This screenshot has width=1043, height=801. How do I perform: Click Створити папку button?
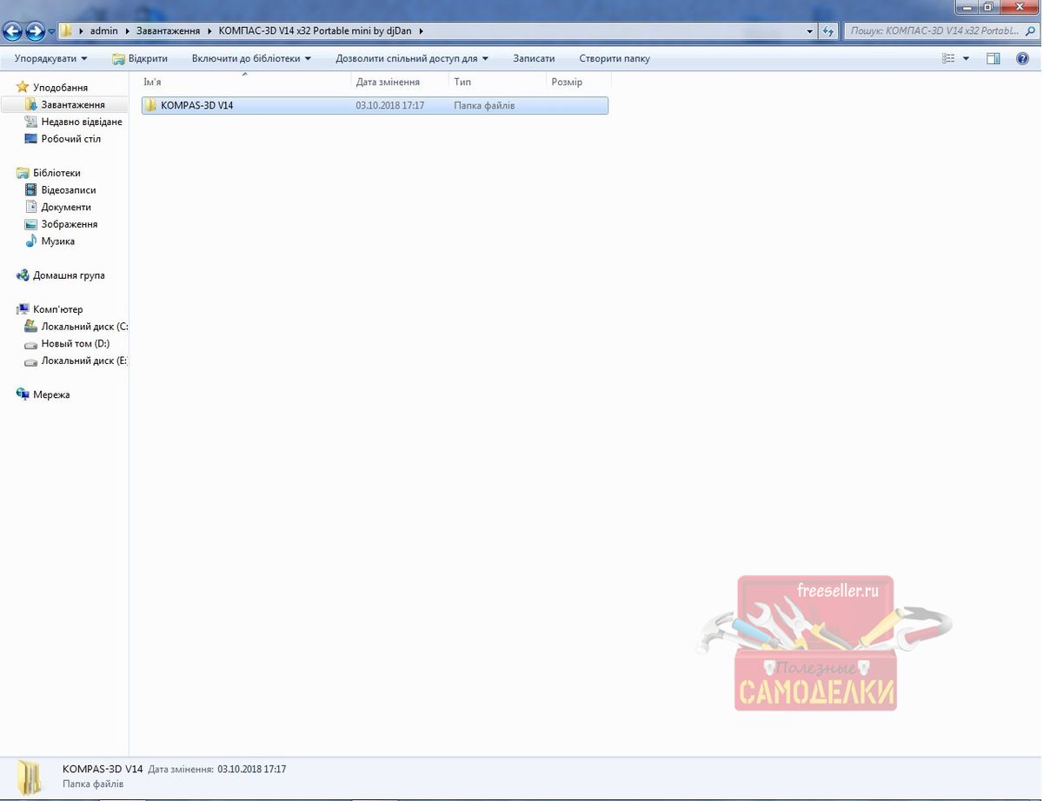pyautogui.click(x=615, y=58)
